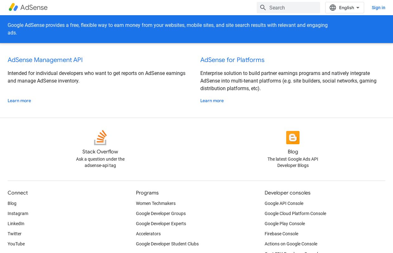This screenshot has height=253, width=393.
Task: Click the blue banner AdSense description text
Action: coord(168,29)
